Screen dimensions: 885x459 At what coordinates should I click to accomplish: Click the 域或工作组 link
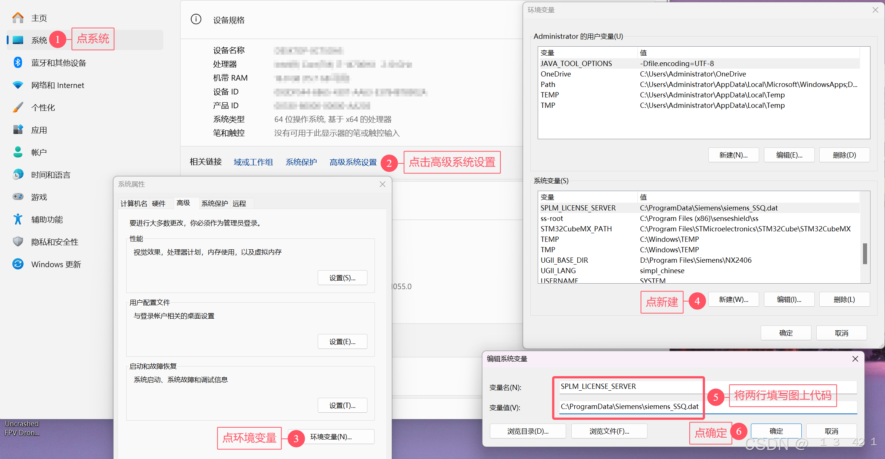point(253,162)
